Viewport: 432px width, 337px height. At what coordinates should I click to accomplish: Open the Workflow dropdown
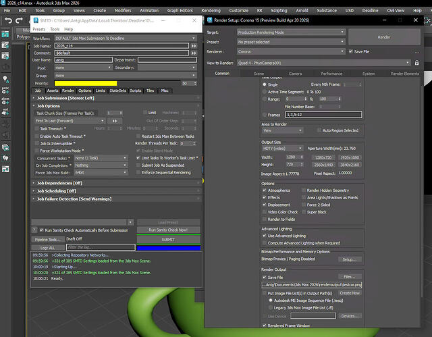tap(126, 38)
